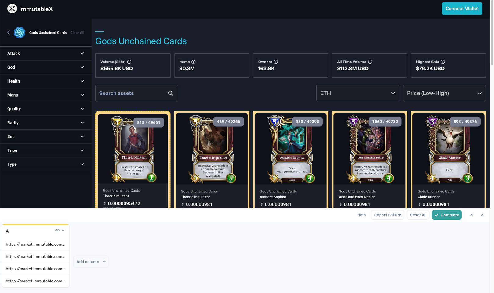The width and height of the screenshot is (494, 293).
Task: Open the ETH currency dropdown
Action: pyautogui.click(x=358, y=93)
